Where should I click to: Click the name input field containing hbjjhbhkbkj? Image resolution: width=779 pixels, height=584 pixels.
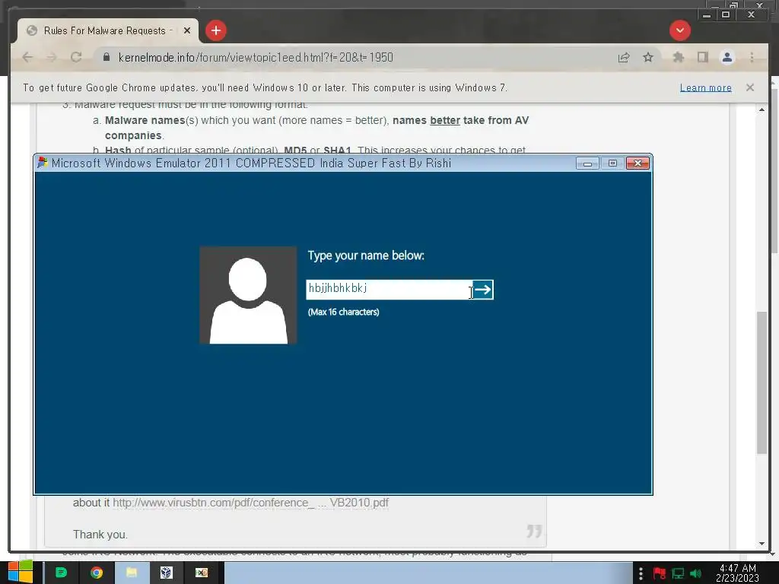point(389,290)
